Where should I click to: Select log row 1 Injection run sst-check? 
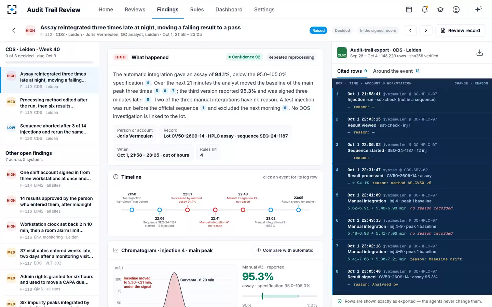(x=412, y=100)
